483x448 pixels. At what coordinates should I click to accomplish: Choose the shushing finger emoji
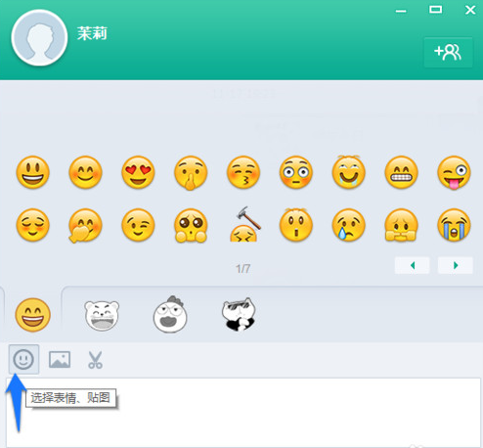[191, 173]
